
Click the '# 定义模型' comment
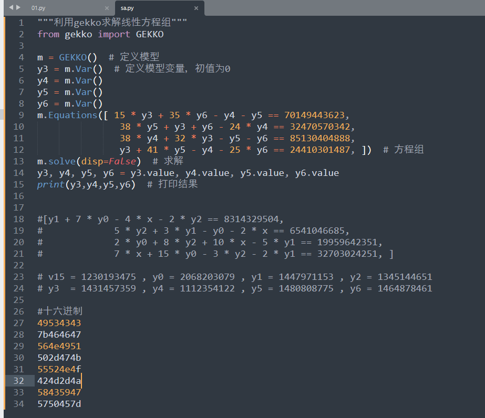[x=134, y=57]
